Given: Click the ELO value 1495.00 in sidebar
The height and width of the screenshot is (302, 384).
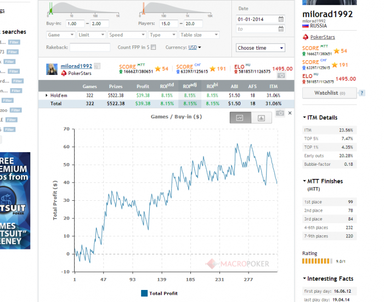Looking at the screenshot, I should coord(346,79).
